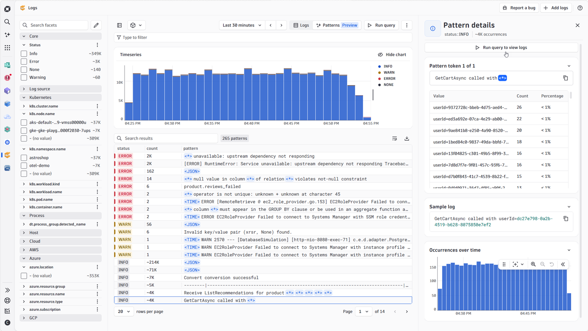Image resolution: width=588 pixels, height=331 pixels.
Task: Go to next results page arrow
Action: (407, 312)
